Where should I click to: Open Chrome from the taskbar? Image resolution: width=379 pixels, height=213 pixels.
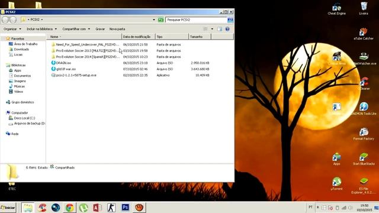tap(70, 208)
